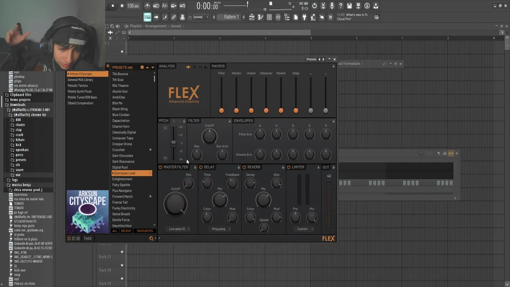Stop playback with the stop button

[113, 6]
